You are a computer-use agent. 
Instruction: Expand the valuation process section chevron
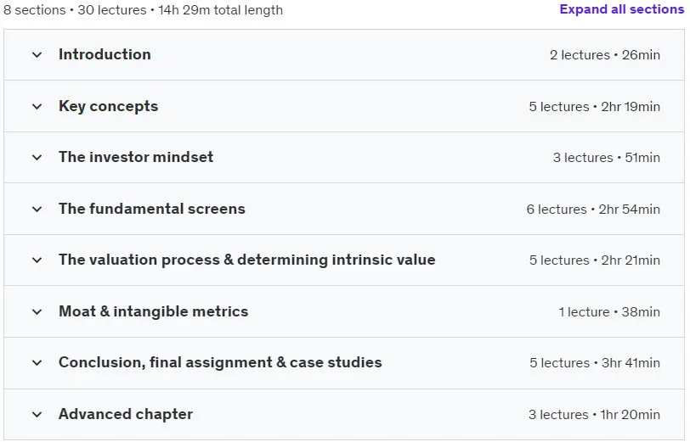pos(37,260)
